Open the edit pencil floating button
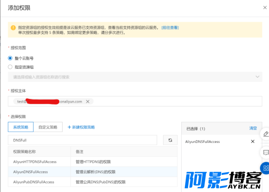This screenshot has height=192, width=269. tap(266, 134)
